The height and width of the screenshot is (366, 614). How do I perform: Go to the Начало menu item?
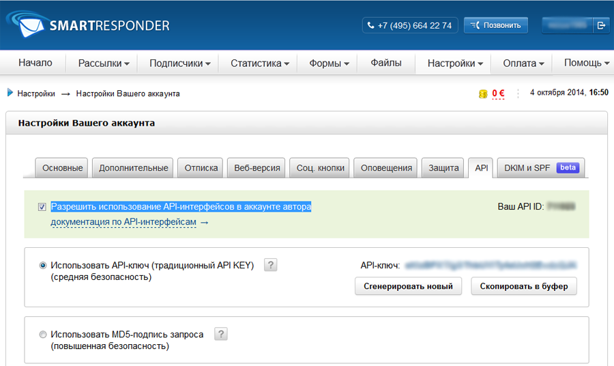click(35, 63)
